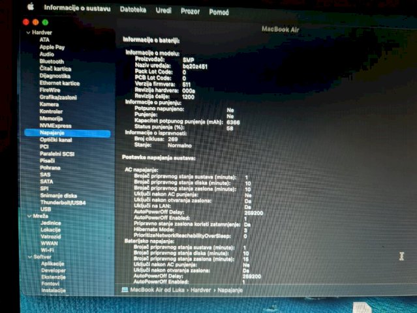Open the Apple menu
The width and height of the screenshot is (417, 313).
[x=31, y=7]
